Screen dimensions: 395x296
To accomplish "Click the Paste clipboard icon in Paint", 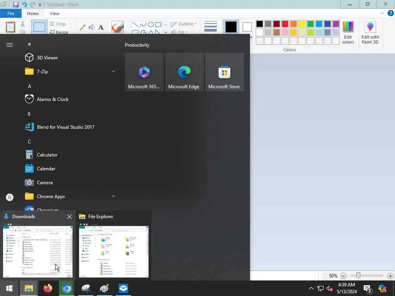I will click(10, 27).
